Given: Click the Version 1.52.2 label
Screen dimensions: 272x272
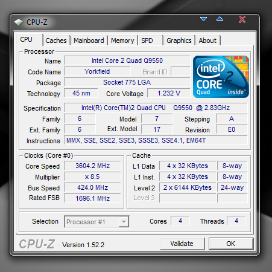Looking at the screenshot, I should coord(83,245).
